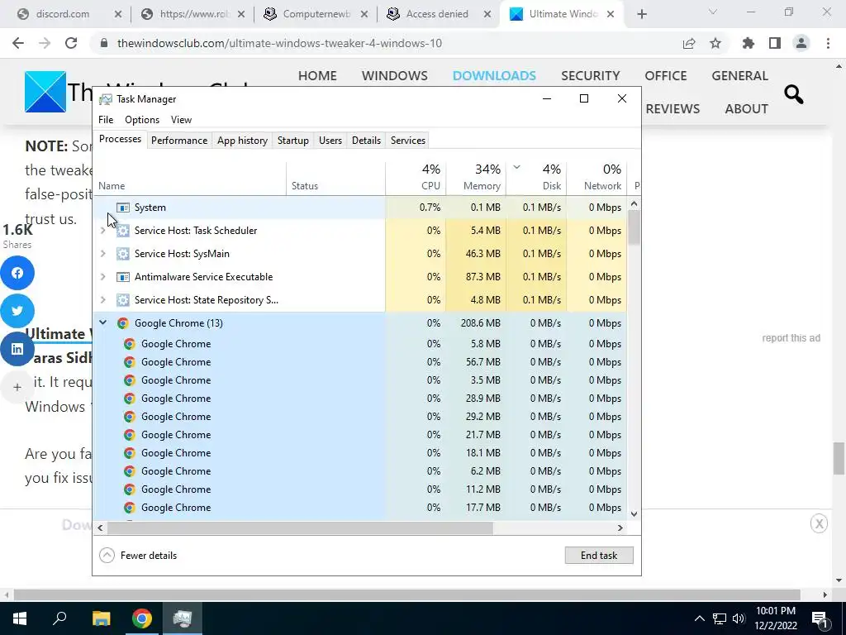Switch to the Startup tab
Screen dimensions: 846x635
[293, 141]
